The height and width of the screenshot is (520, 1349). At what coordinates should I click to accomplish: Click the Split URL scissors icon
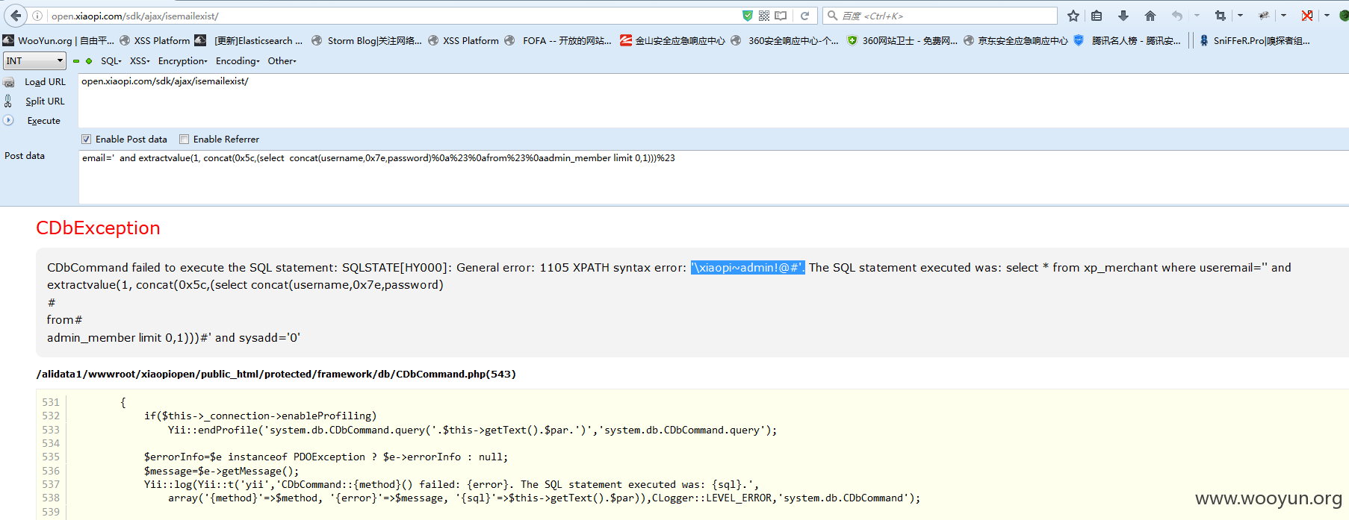point(8,101)
